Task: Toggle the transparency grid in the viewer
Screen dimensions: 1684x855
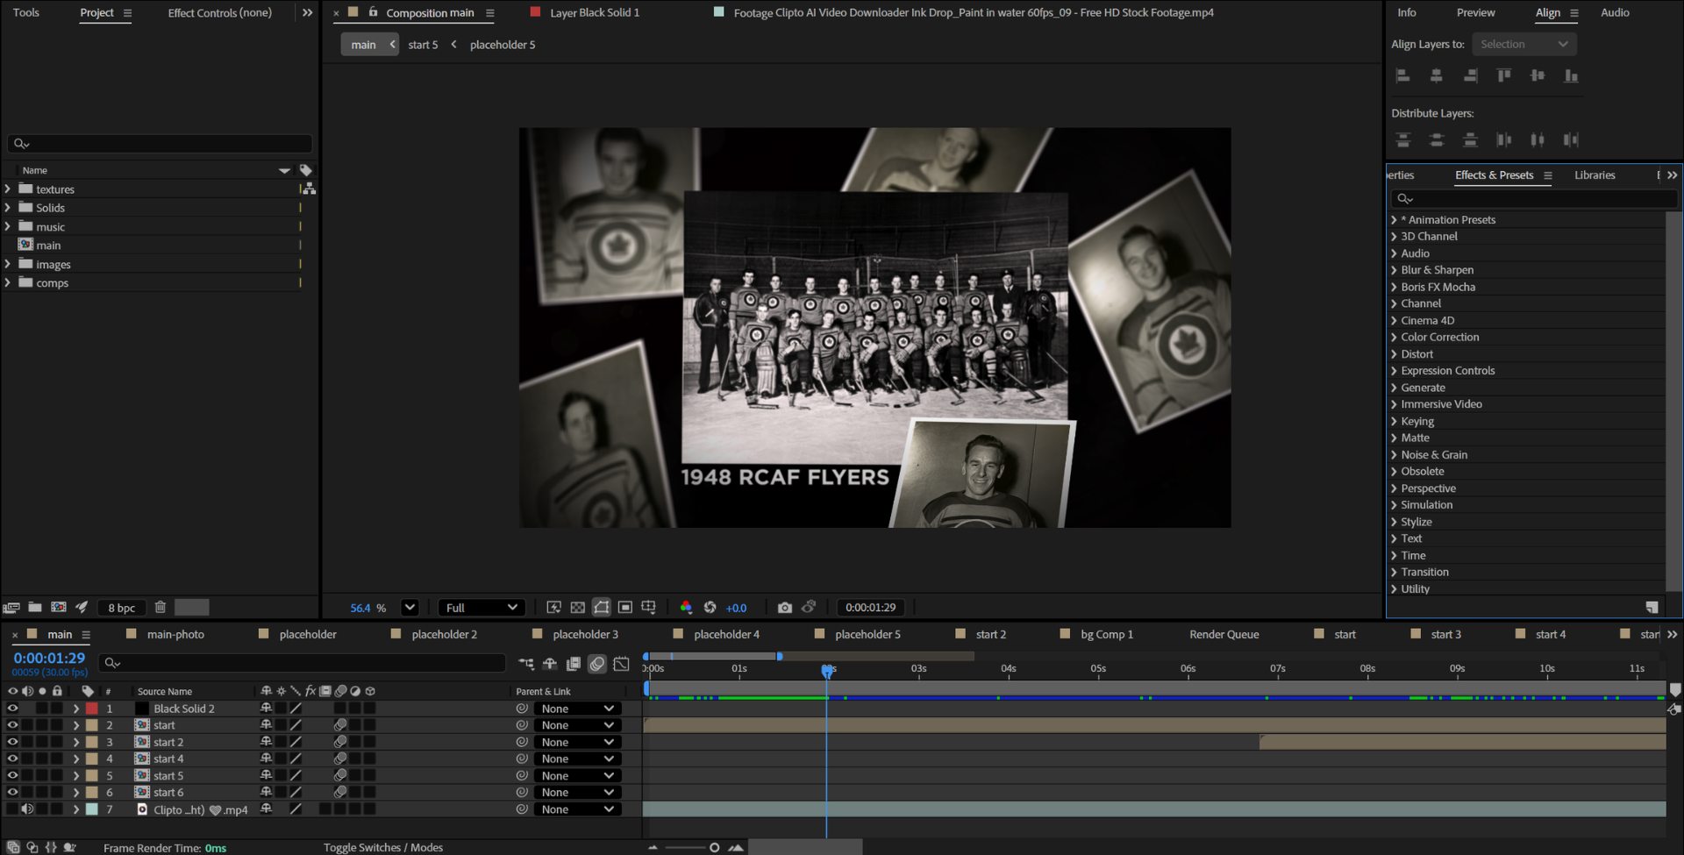Action: [578, 607]
